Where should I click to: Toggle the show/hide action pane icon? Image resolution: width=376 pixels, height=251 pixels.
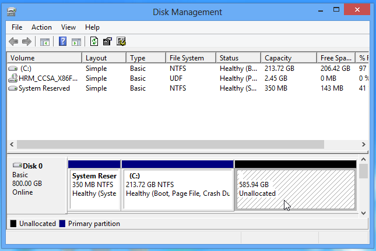click(x=76, y=41)
